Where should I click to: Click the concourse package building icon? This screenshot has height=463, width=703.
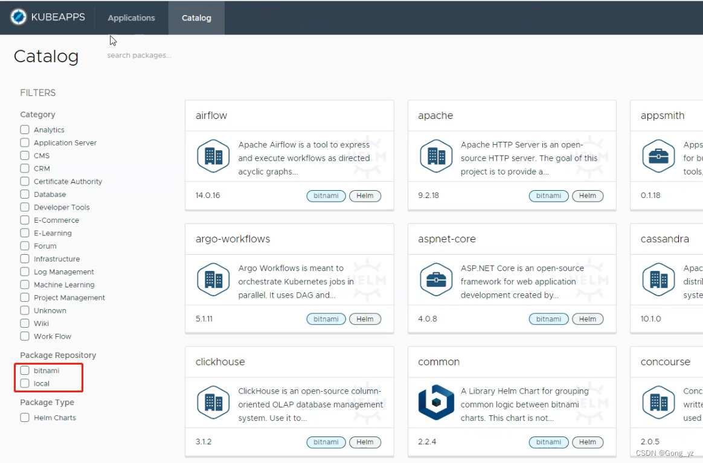pos(658,403)
